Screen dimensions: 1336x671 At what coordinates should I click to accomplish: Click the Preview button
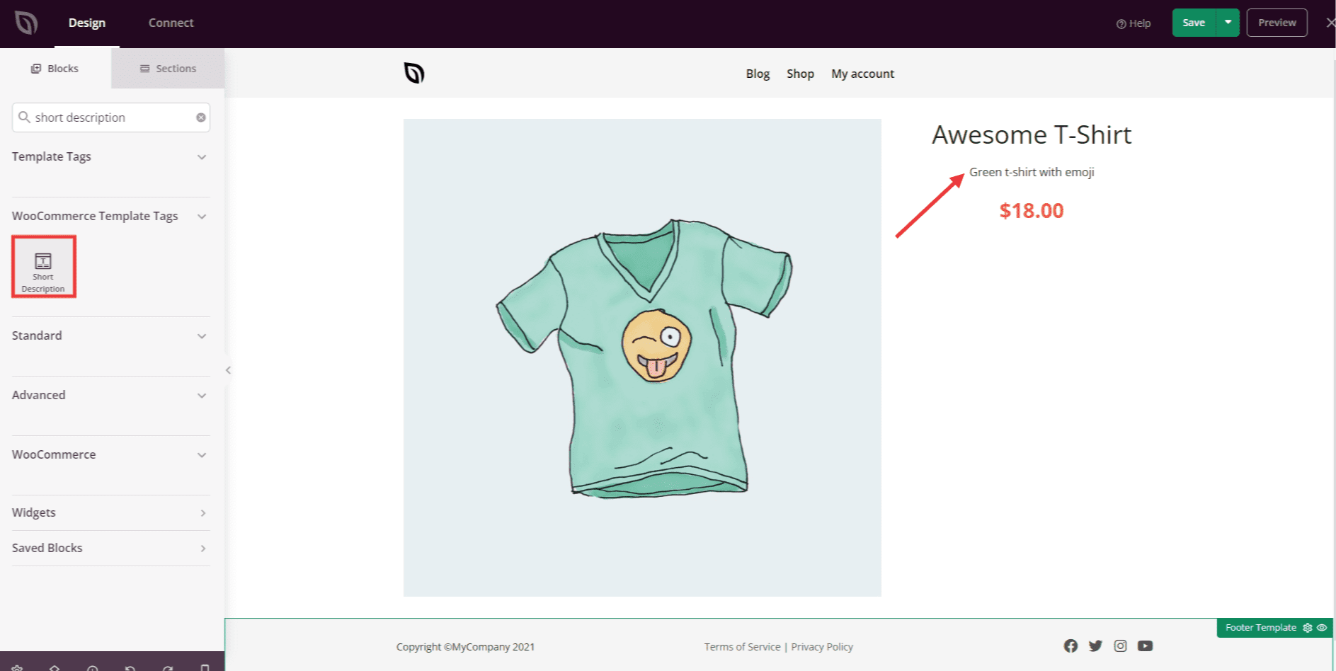pyautogui.click(x=1277, y=22)
